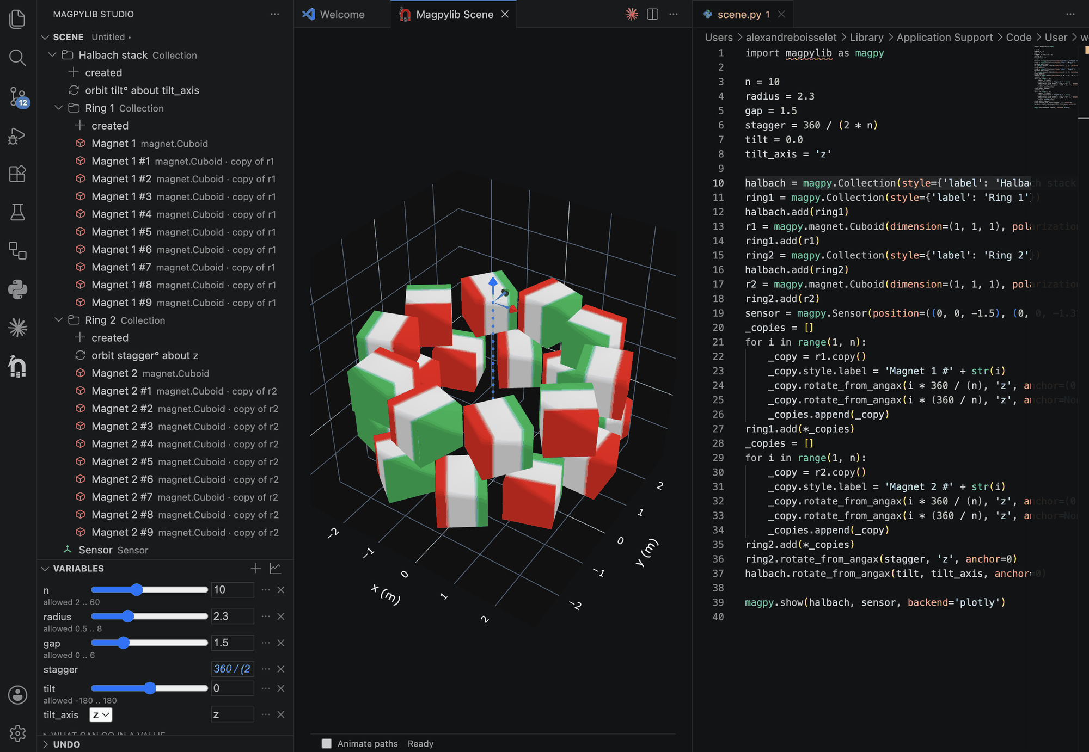Open the Python icon in activity bar
Viewport: 1089px width, 752px height.
17,289
